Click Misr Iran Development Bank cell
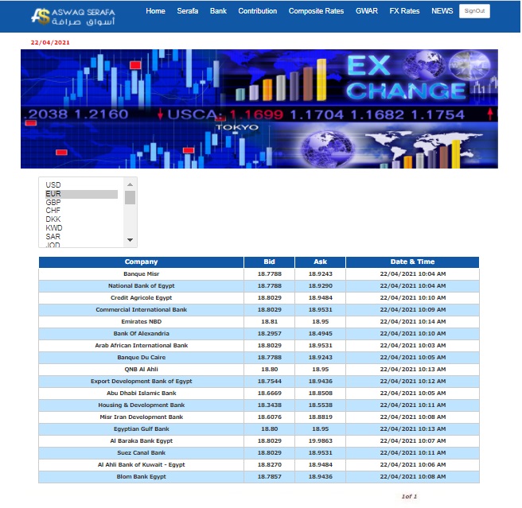522x508 pixels. point(141,417)
